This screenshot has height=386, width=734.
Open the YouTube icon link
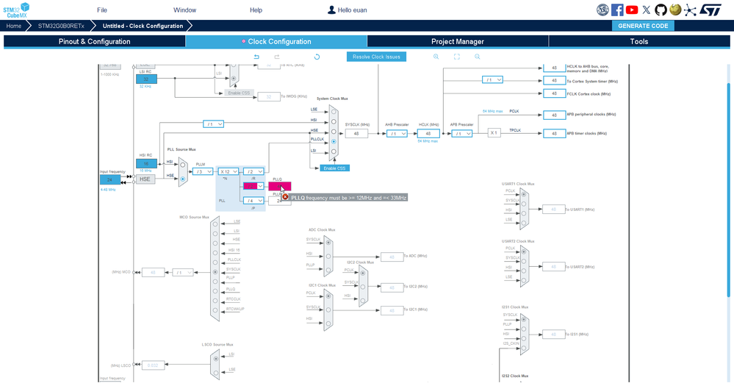coord(631,10)
